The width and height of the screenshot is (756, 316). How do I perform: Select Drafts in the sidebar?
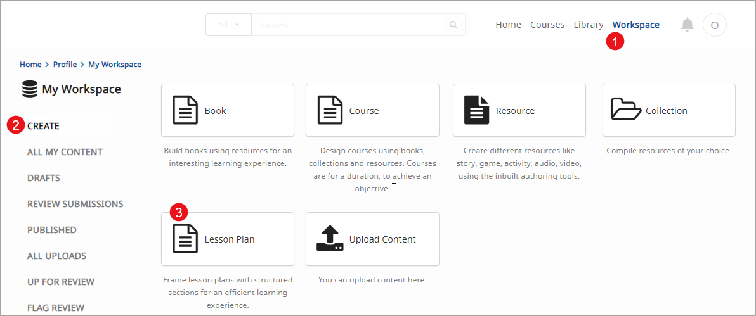44,178
